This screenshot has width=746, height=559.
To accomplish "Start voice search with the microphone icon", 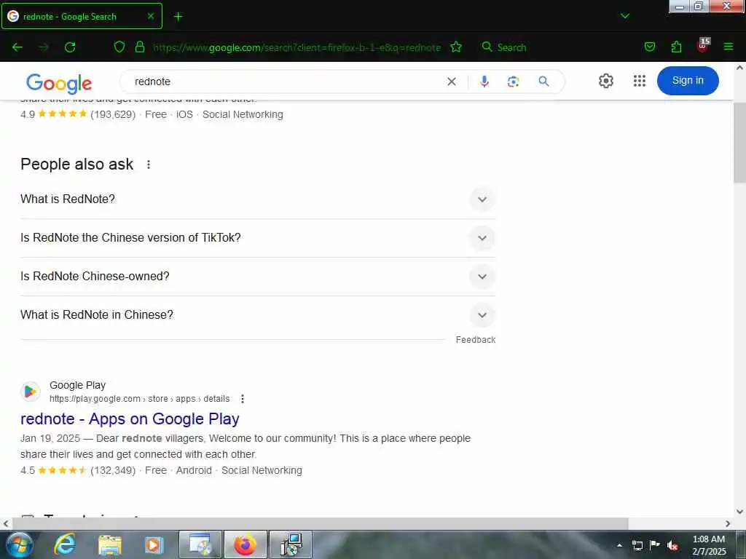I will point(484,82).
